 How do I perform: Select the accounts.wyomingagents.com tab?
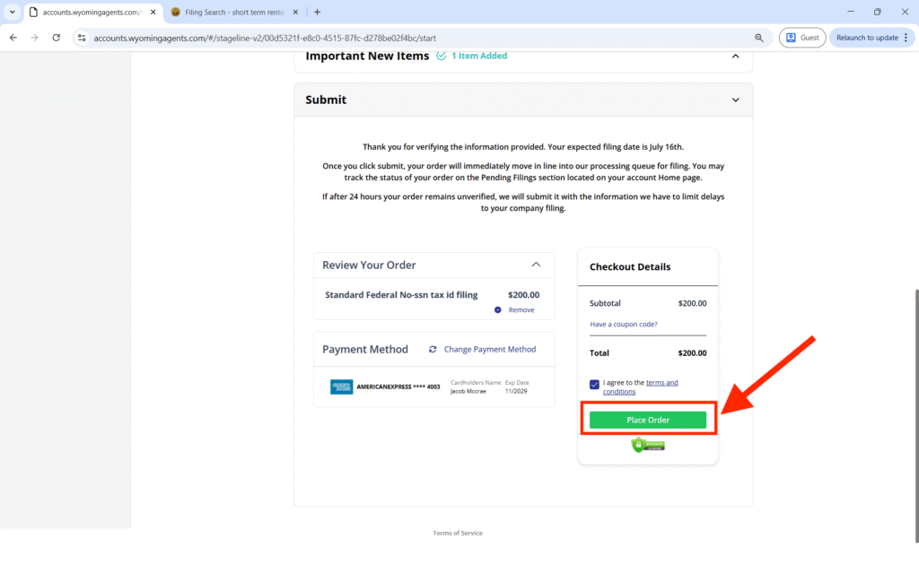(90, 13)
